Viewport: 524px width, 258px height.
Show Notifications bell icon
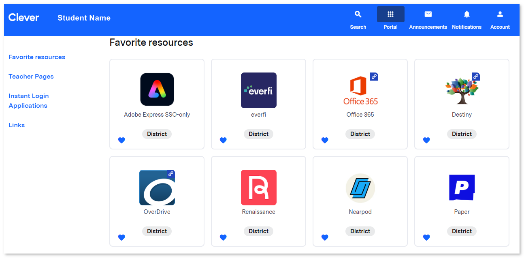(467, 15)
